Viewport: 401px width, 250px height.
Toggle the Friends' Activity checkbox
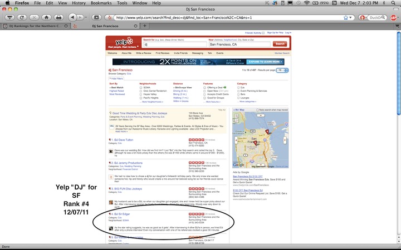click(x=263, y=33)
